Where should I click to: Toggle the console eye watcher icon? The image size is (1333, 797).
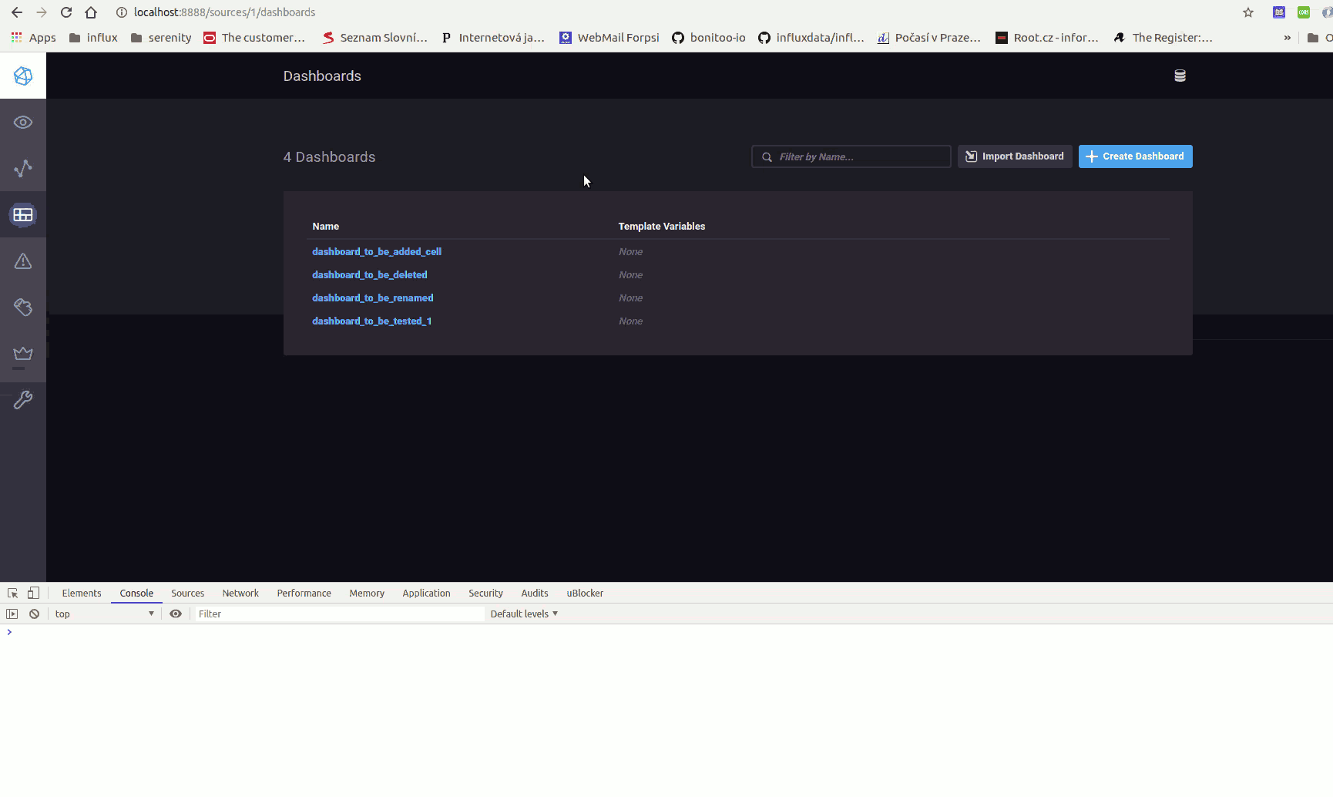tap(176, 614)
